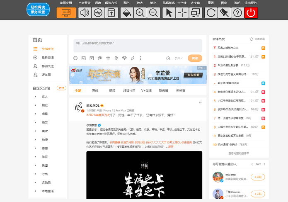Screen dimensions: 288x202
Task: Click the post composer text box
Action: point(138,45)
